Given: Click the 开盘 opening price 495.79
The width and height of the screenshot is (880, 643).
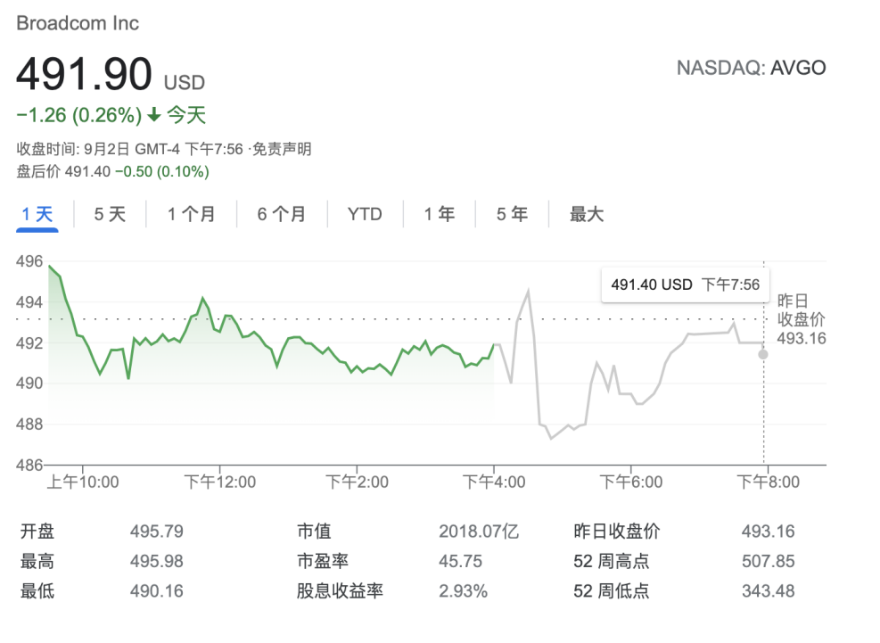Looking at the screenshot, I should [x=157, y=532].
